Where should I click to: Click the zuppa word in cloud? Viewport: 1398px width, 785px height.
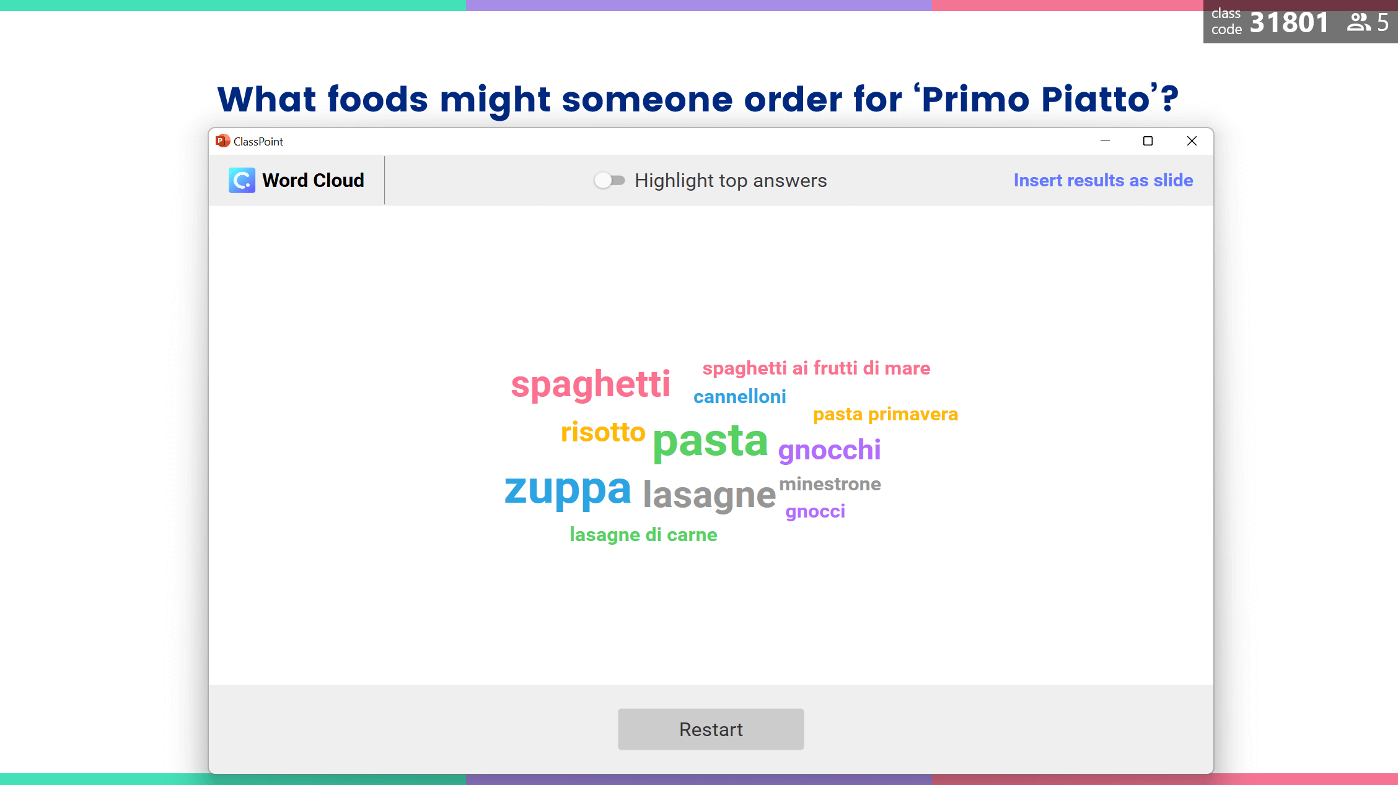tap(568, 488)
